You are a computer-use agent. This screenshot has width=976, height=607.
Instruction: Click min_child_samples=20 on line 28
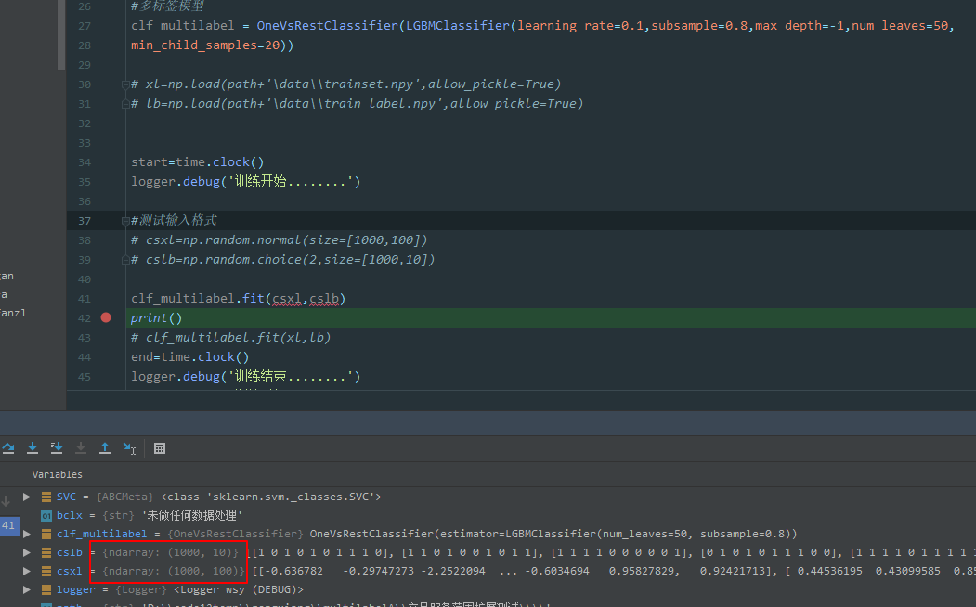[205, 45]
